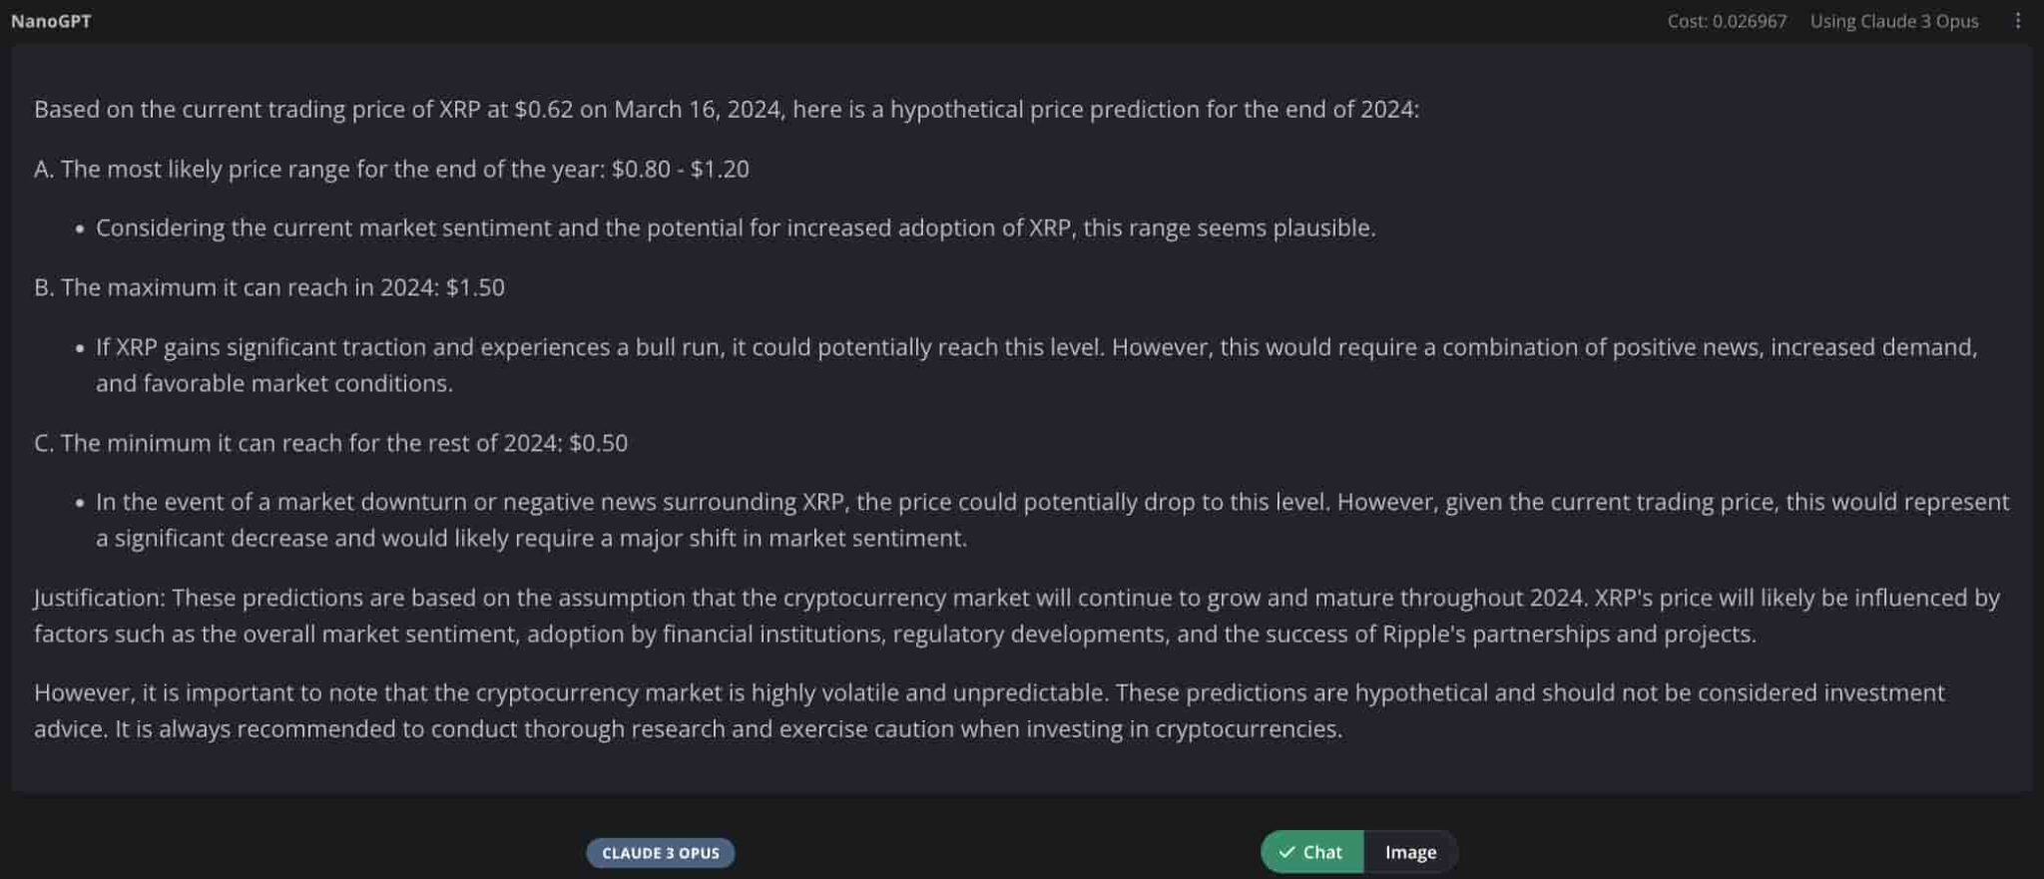
Task: Click the NanoGPT title
Action: click(x=51, y=21)
